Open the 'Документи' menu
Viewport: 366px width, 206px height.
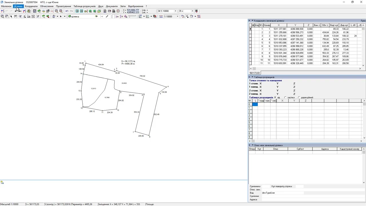pos(112,6)
